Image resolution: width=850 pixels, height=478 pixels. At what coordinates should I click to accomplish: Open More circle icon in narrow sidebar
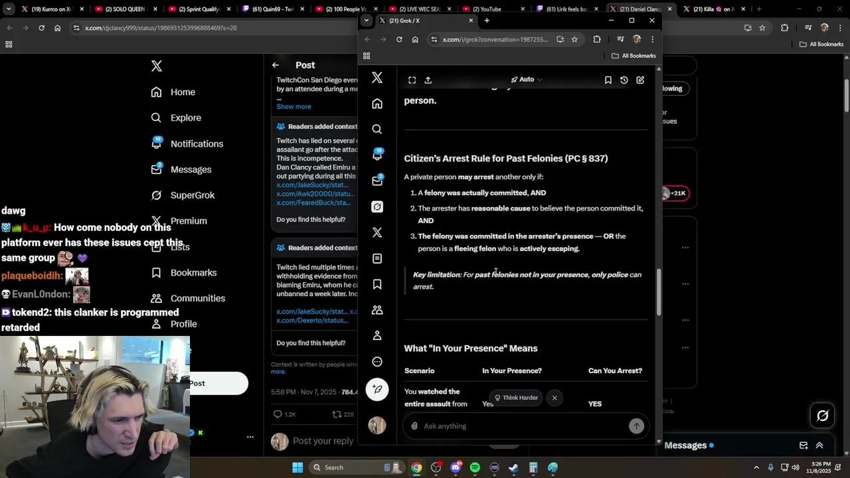click(x=377, y=362)
